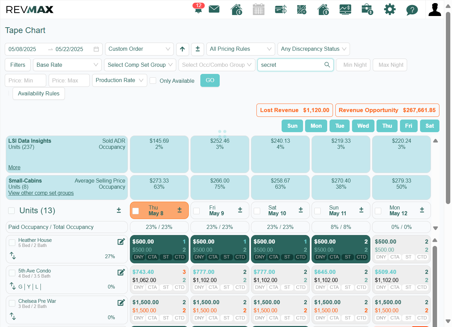Image resolution: width=452 pixels, height=327 pixels.
Task: Select the Sun weekday tab
Action: coord(292,126)
